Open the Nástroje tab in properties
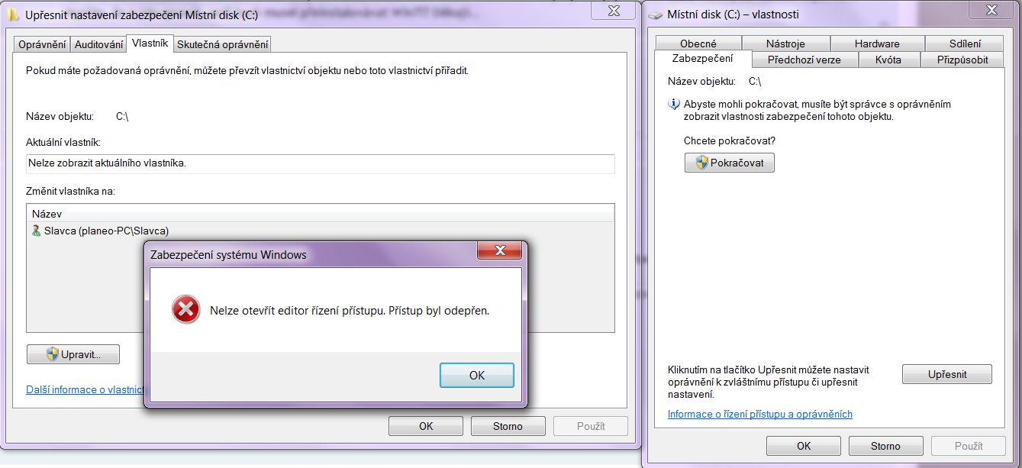Screen dimensions: 1022x468 (x=786, y=44)
